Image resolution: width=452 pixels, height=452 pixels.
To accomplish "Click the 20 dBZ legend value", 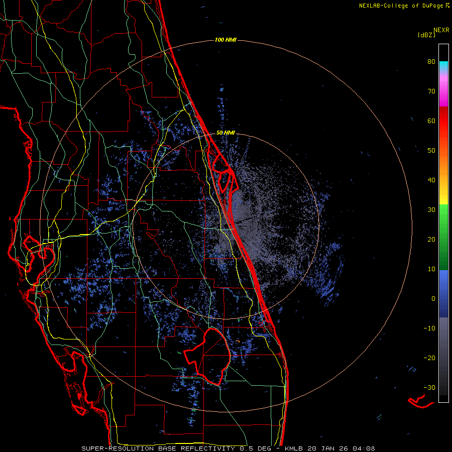I will pyautogui.click(x=431, y=239).
